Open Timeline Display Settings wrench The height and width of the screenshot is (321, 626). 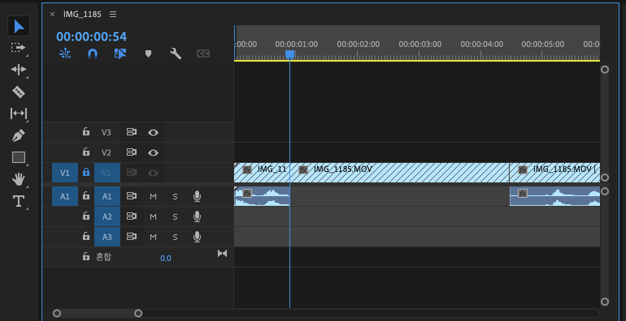click(176, 53)
